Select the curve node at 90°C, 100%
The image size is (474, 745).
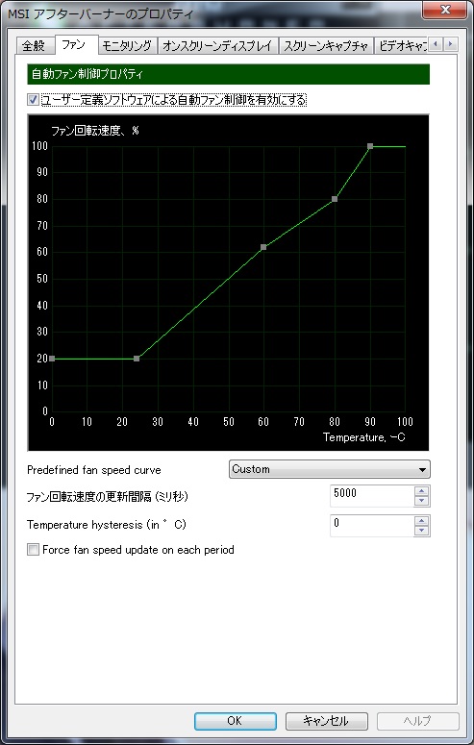(370, 146)
